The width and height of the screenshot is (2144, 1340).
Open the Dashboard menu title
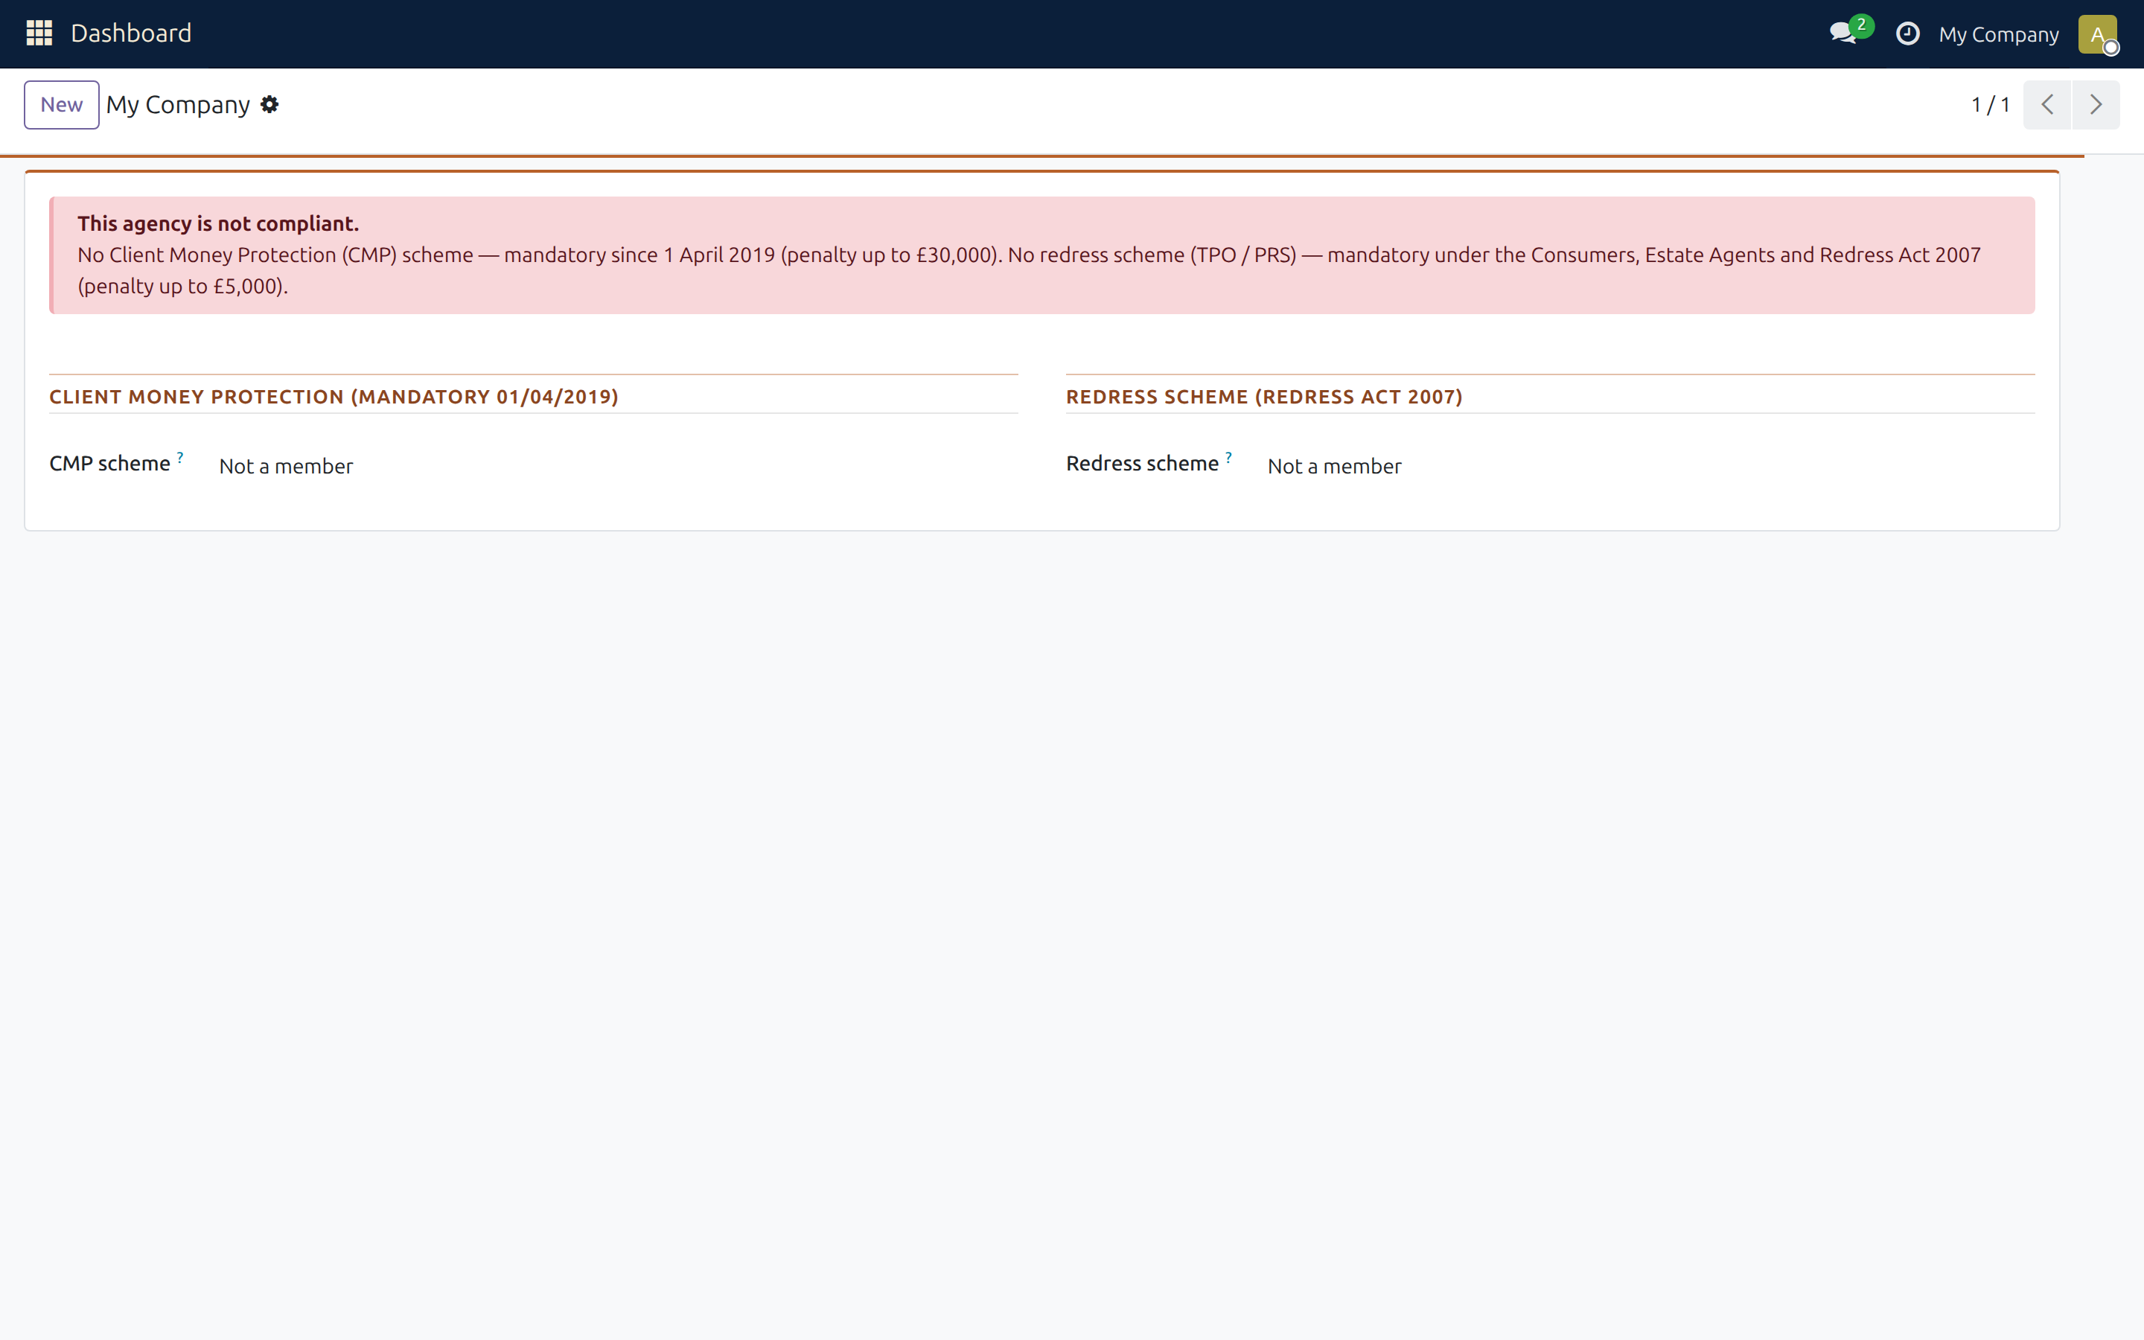(131, 33)
